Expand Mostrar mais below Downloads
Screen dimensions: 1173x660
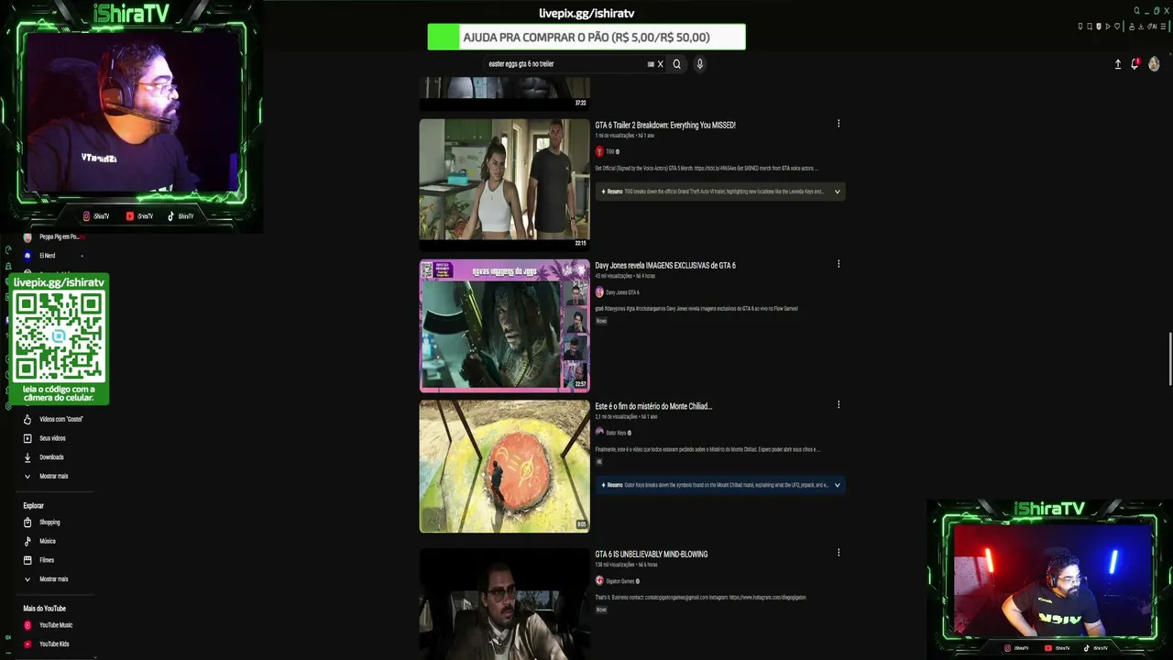pyautogui.click(x=53, y=477)
